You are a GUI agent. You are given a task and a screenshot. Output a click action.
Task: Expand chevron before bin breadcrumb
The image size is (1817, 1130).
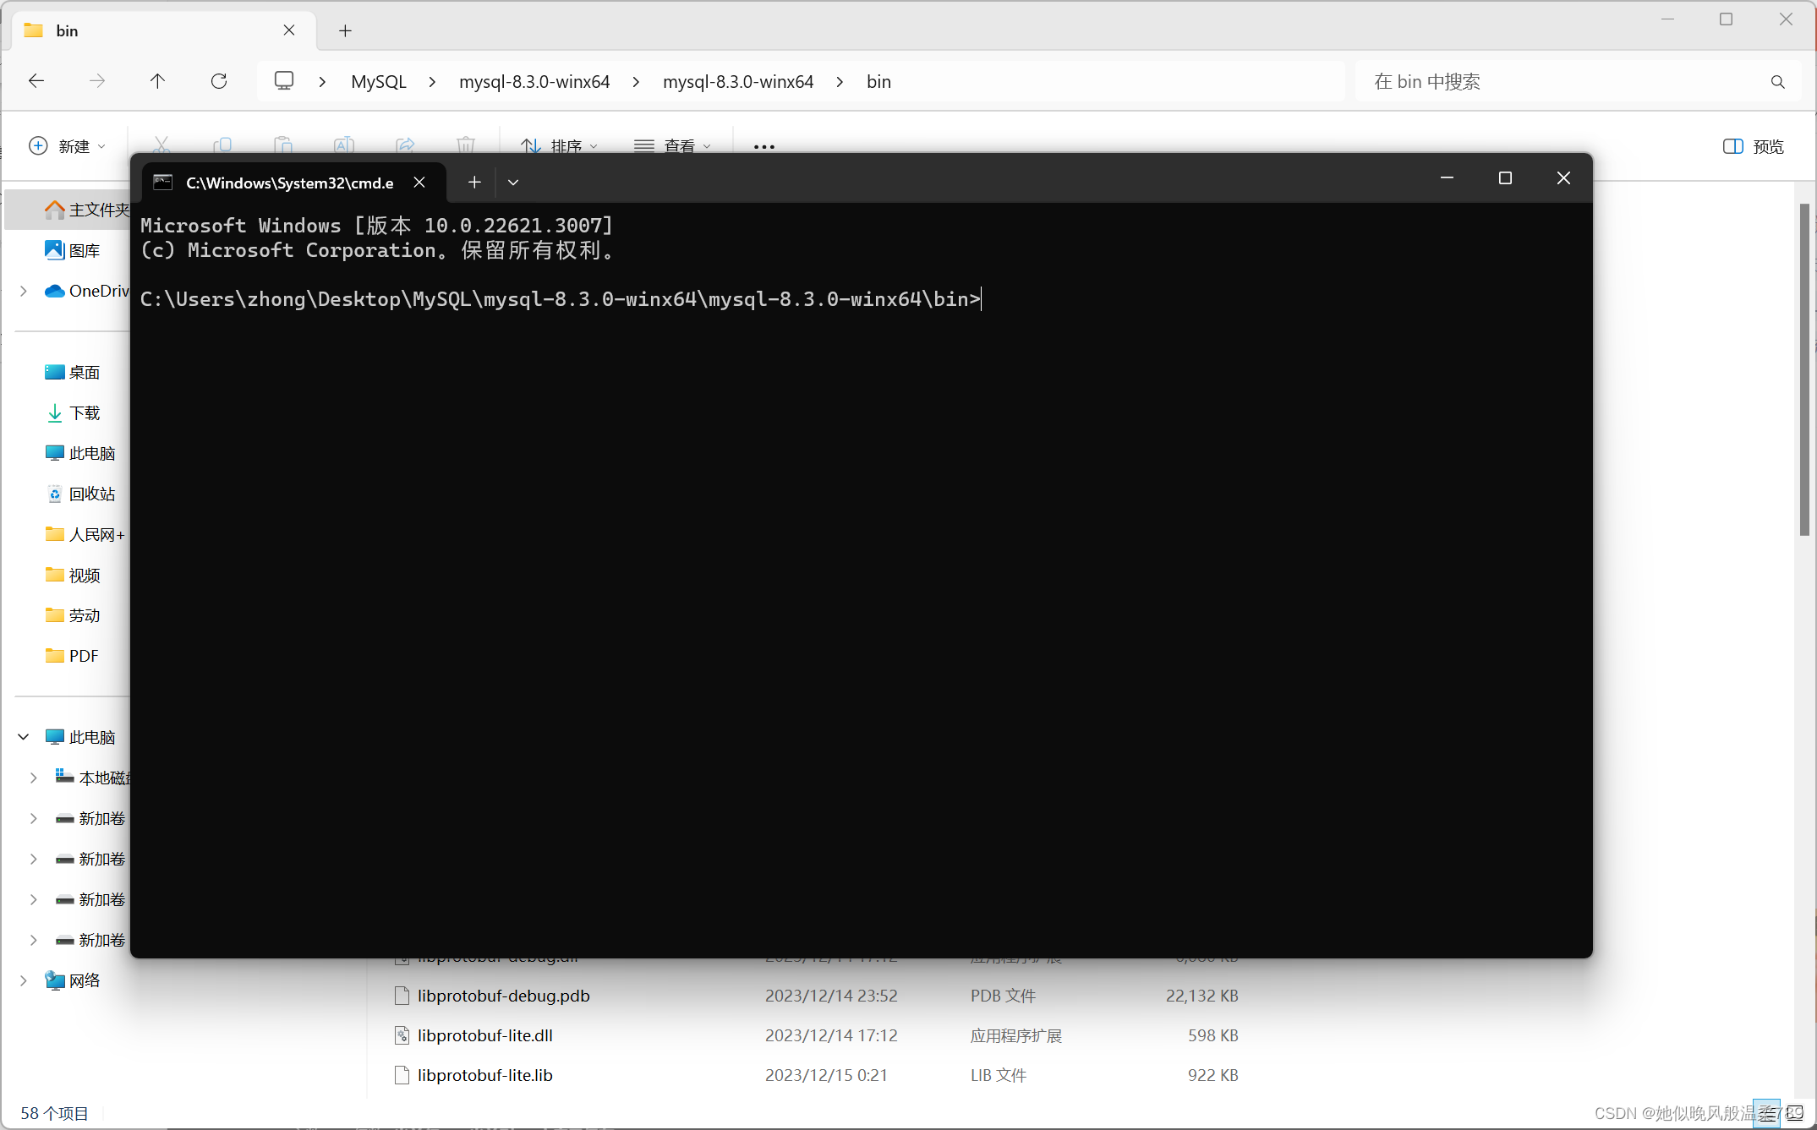[840, 82]
